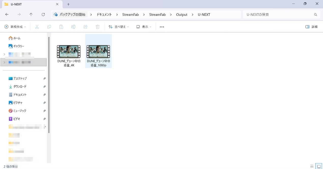Click the Paste icon in the toolbar
The image size is (323, 169).
pos(61,26)
